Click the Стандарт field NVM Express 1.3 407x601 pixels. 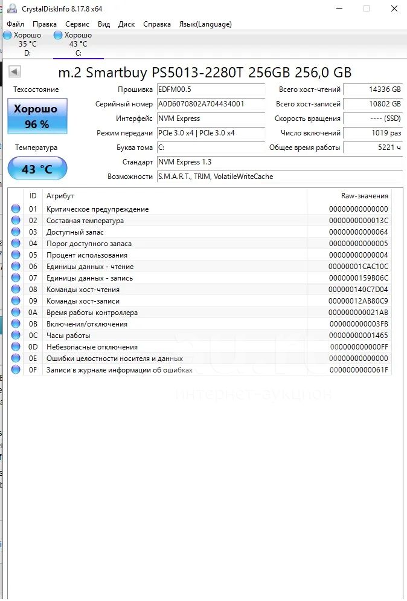280,163
